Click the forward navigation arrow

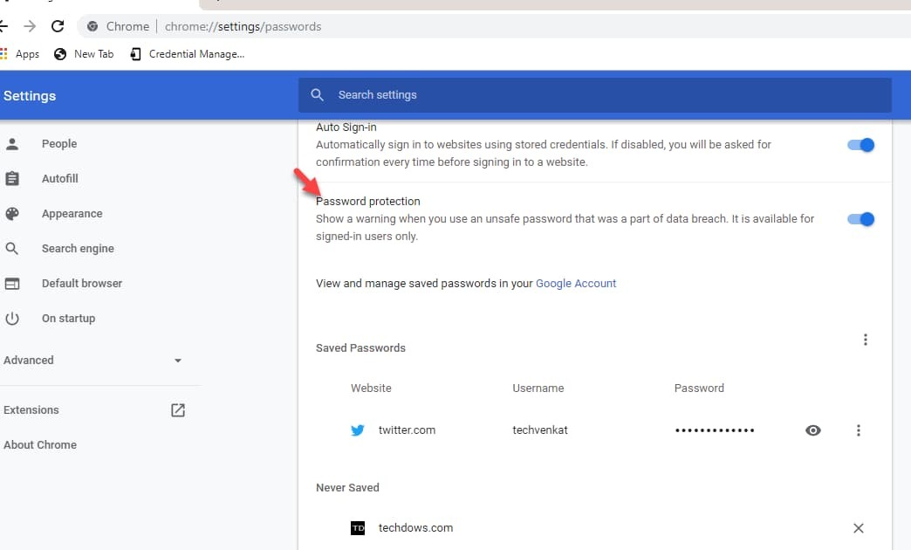point(30,26)
